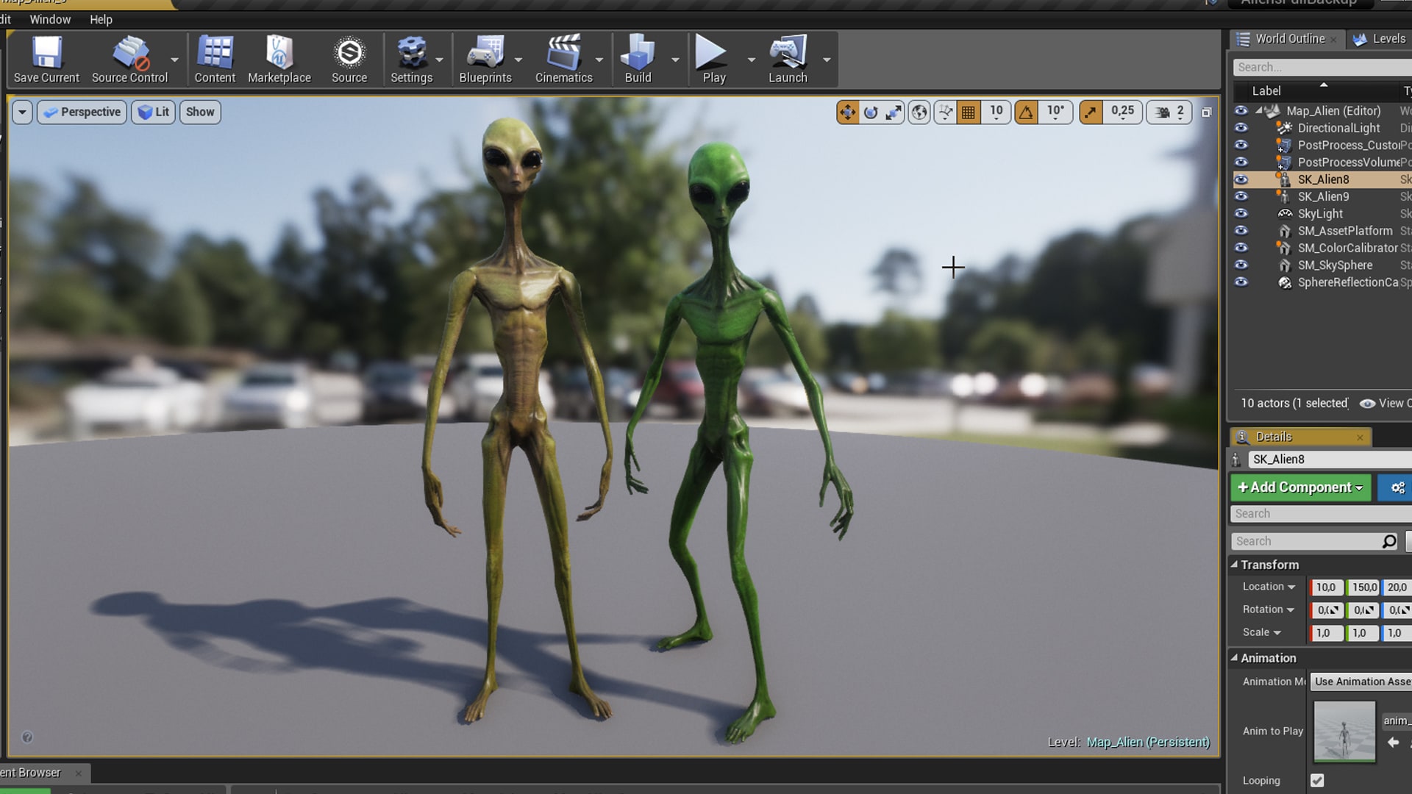Screen dimensions: 1412x794
Task: Open the Use Animation Asset mode dropdown
Action: (1360, 682)
